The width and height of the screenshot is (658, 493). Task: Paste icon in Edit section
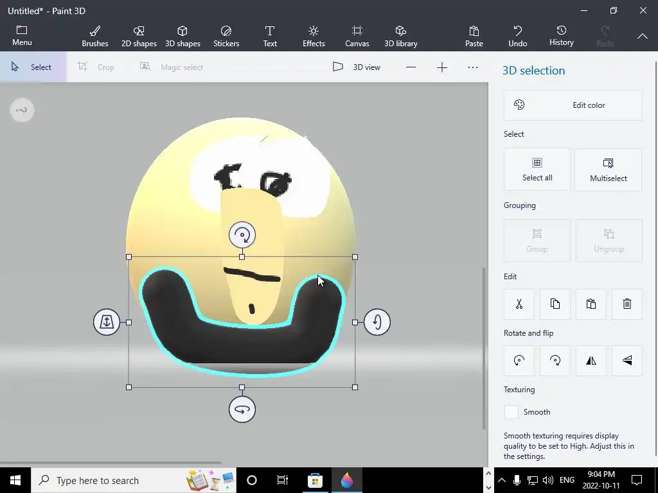point(591,304)
